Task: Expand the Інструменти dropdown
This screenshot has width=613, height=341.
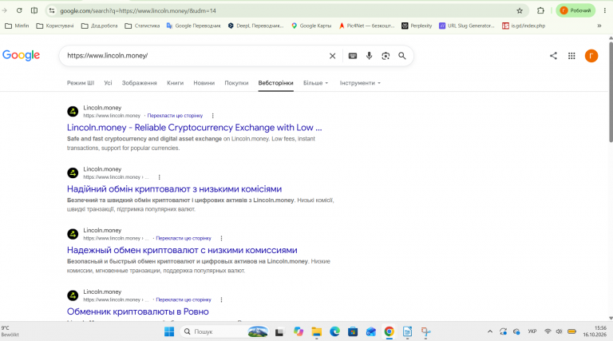Action: 360,83
